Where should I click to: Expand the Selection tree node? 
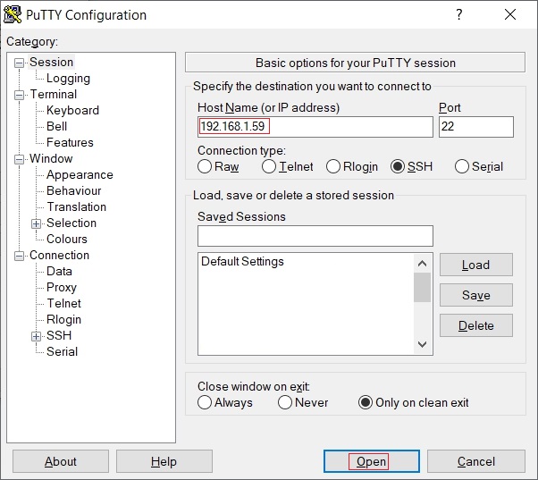[x=37, y=223]
